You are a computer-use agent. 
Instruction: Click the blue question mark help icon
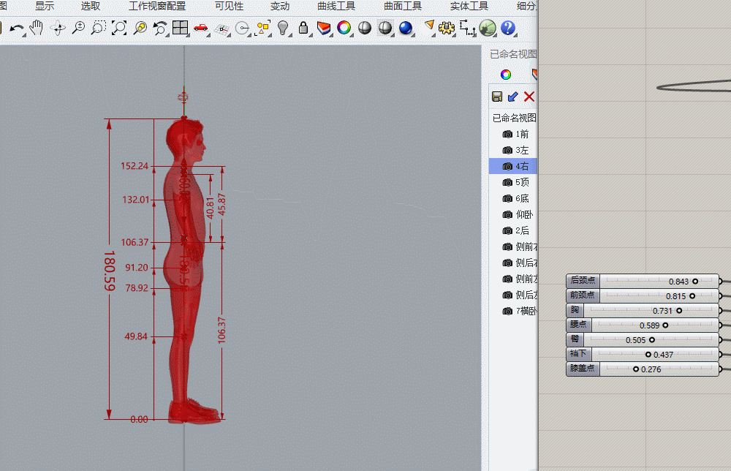click(508, 29)
